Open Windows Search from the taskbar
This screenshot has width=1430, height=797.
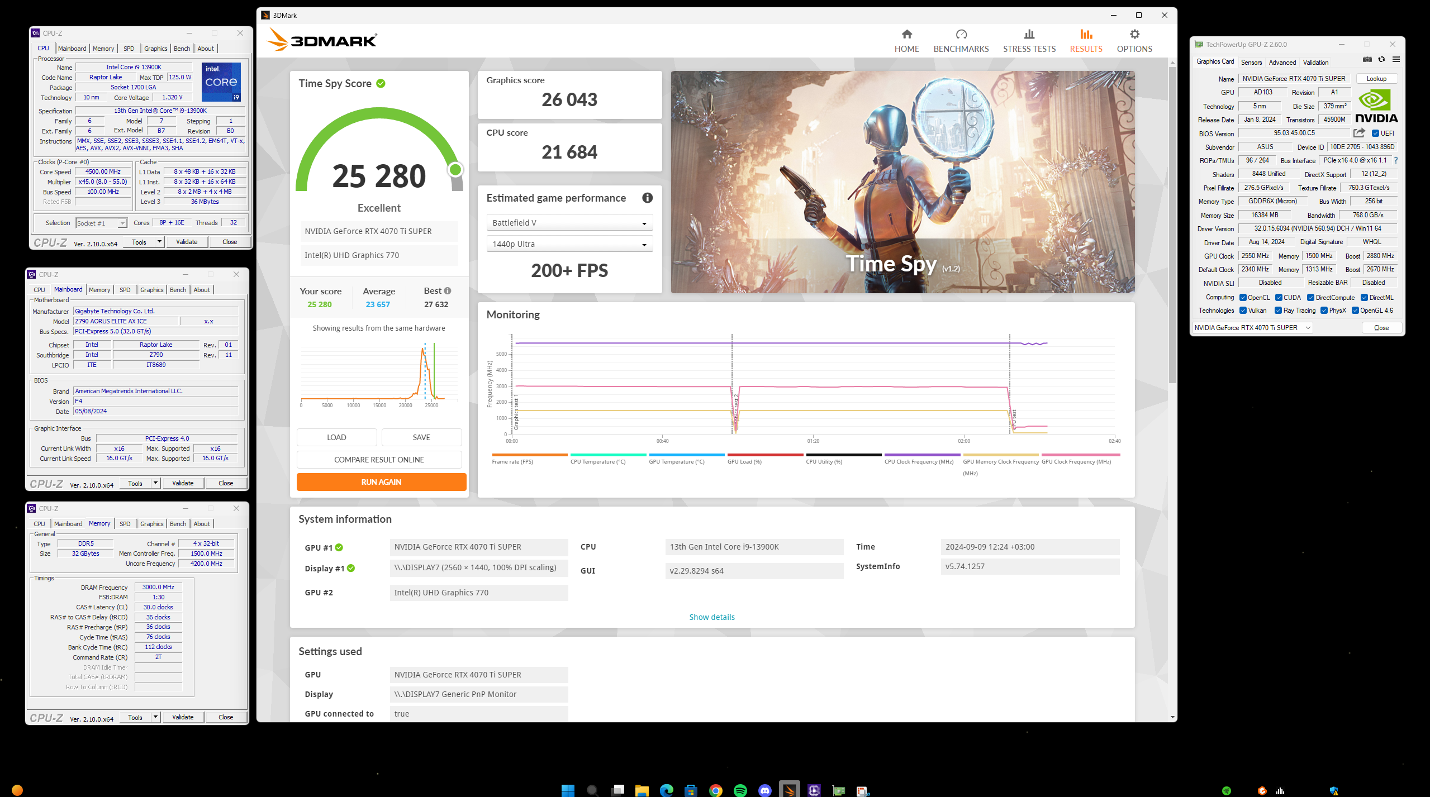[x=592, y=790]
